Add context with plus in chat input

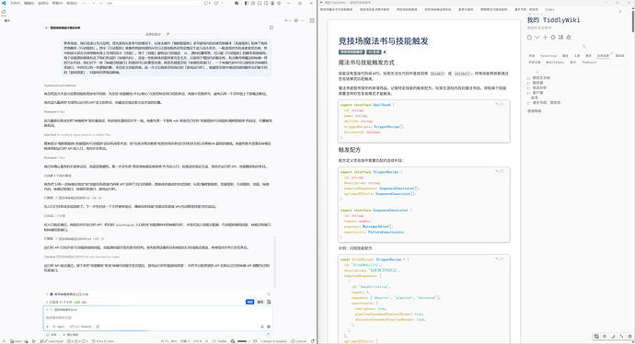[47, 327]
